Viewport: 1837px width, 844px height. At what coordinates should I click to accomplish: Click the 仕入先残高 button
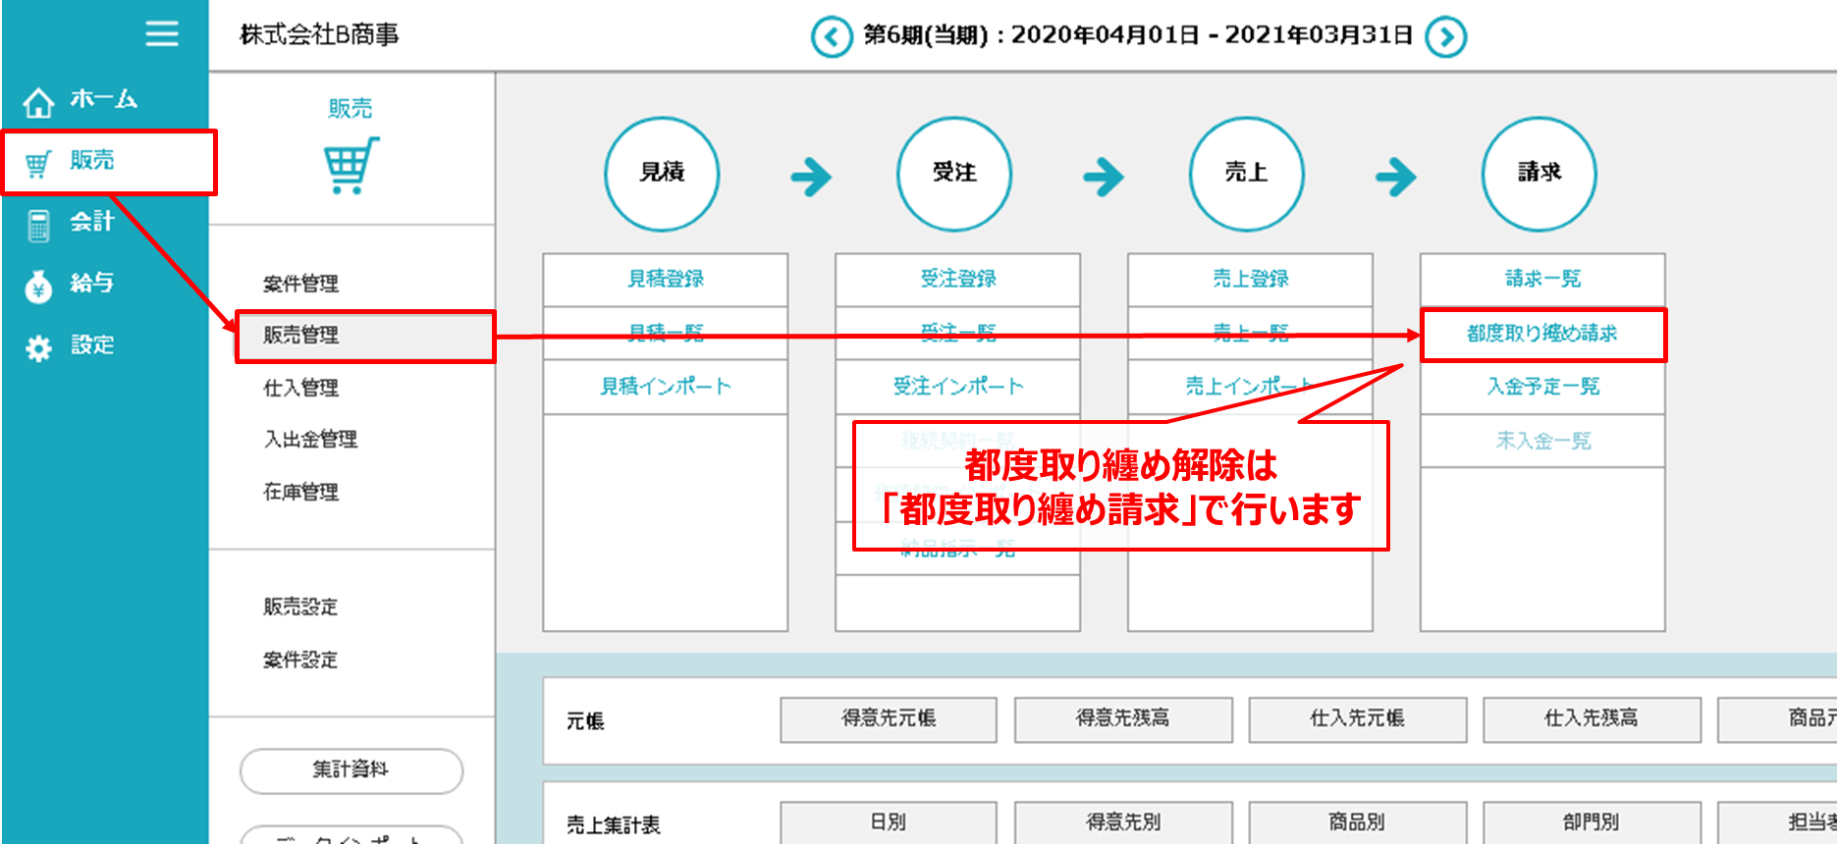(1592, 719)
